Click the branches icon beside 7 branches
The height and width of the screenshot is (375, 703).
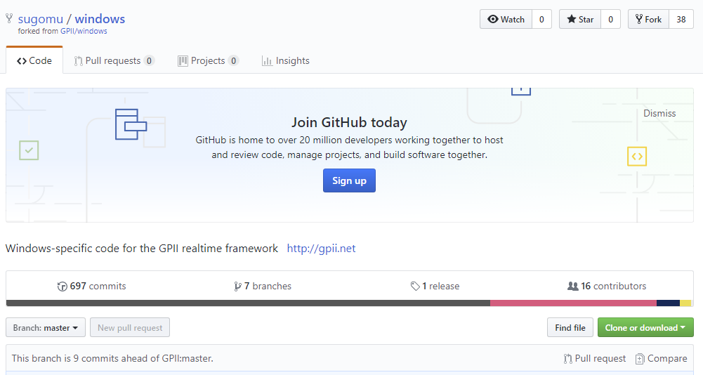tap(237, 287)
